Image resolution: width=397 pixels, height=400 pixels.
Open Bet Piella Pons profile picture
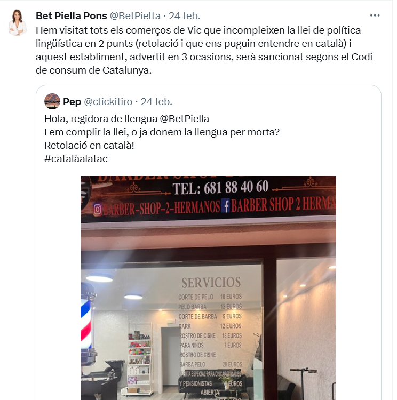pyautogui.click(x=18, y=22)
